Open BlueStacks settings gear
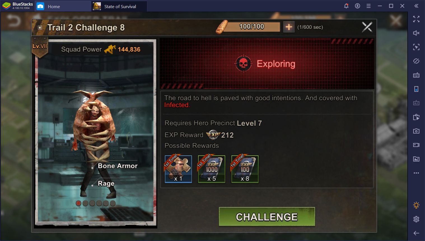This screenshot has width=425, height=241. (416, 219)
